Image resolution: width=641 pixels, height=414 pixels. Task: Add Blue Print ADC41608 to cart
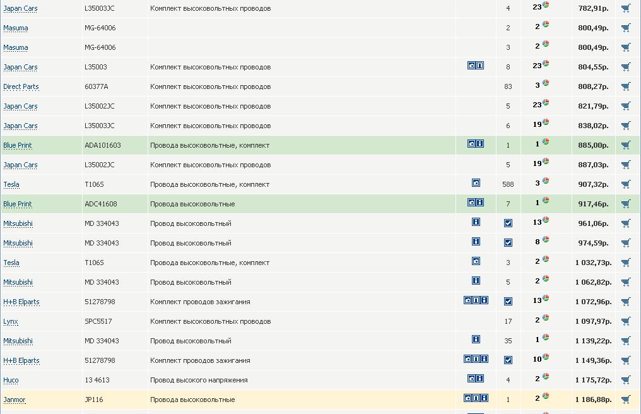pos(626,204)
